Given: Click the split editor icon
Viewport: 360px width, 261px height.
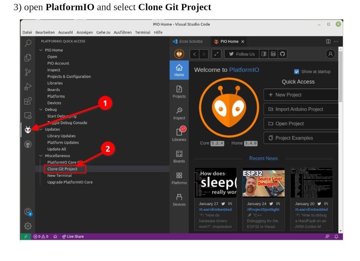Looking at the screenshot, I should click(x=328, y=42).
